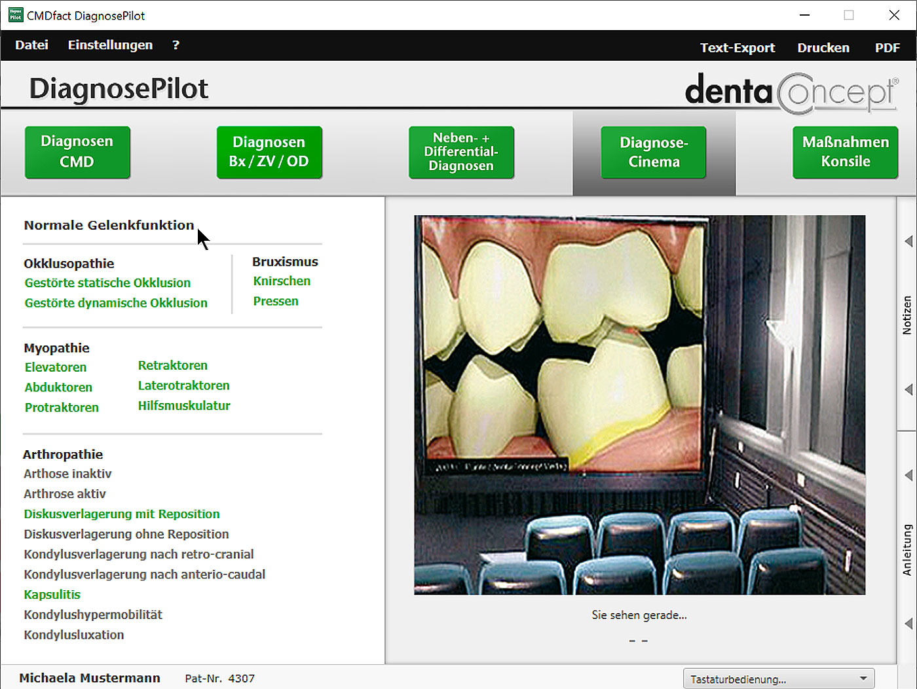Click the Okklusopathie heading
This screenshot has width=917, height=689.
69,264
